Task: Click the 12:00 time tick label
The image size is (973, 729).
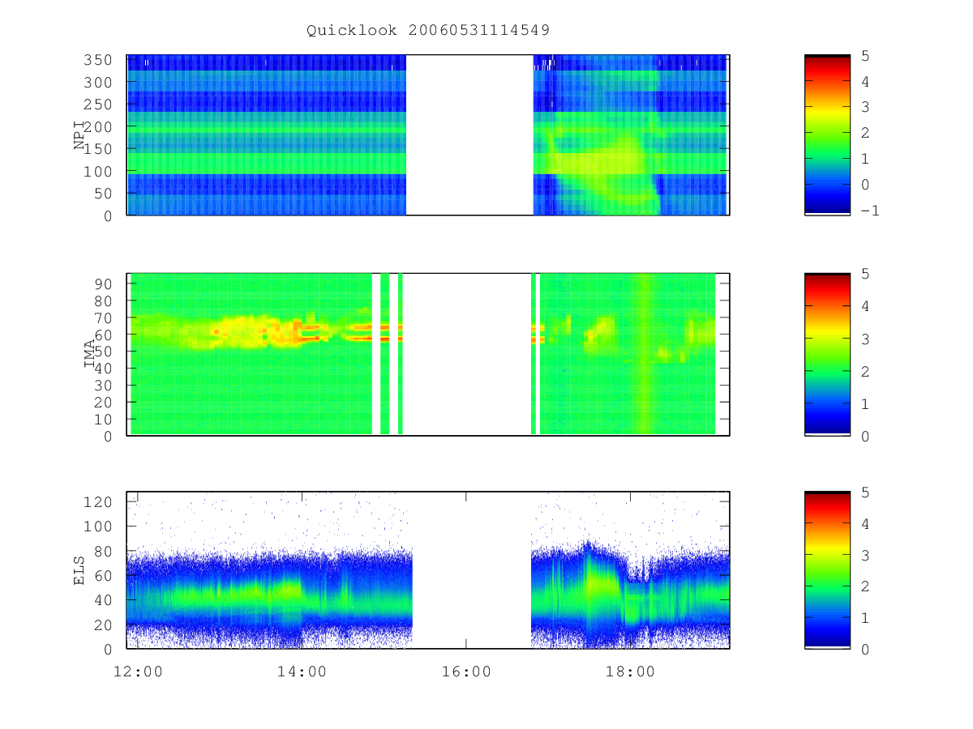Action: 139,671
